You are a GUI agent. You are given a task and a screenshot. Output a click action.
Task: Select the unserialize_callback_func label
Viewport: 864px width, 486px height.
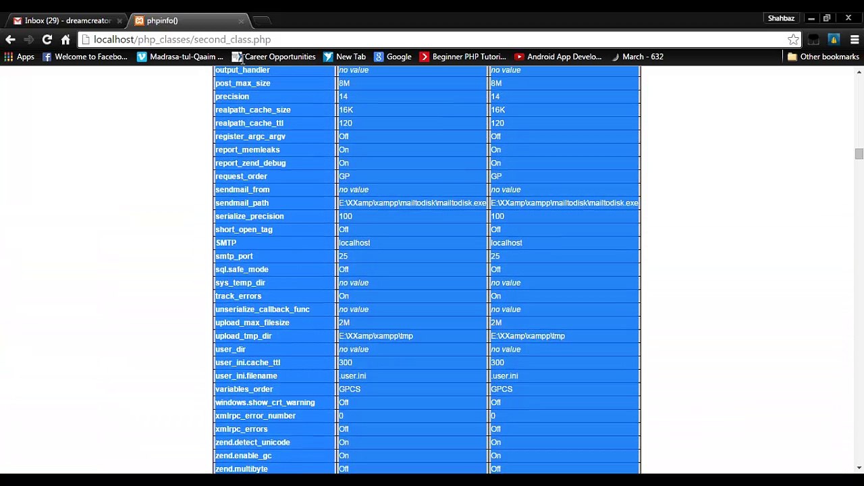[263, 309]
